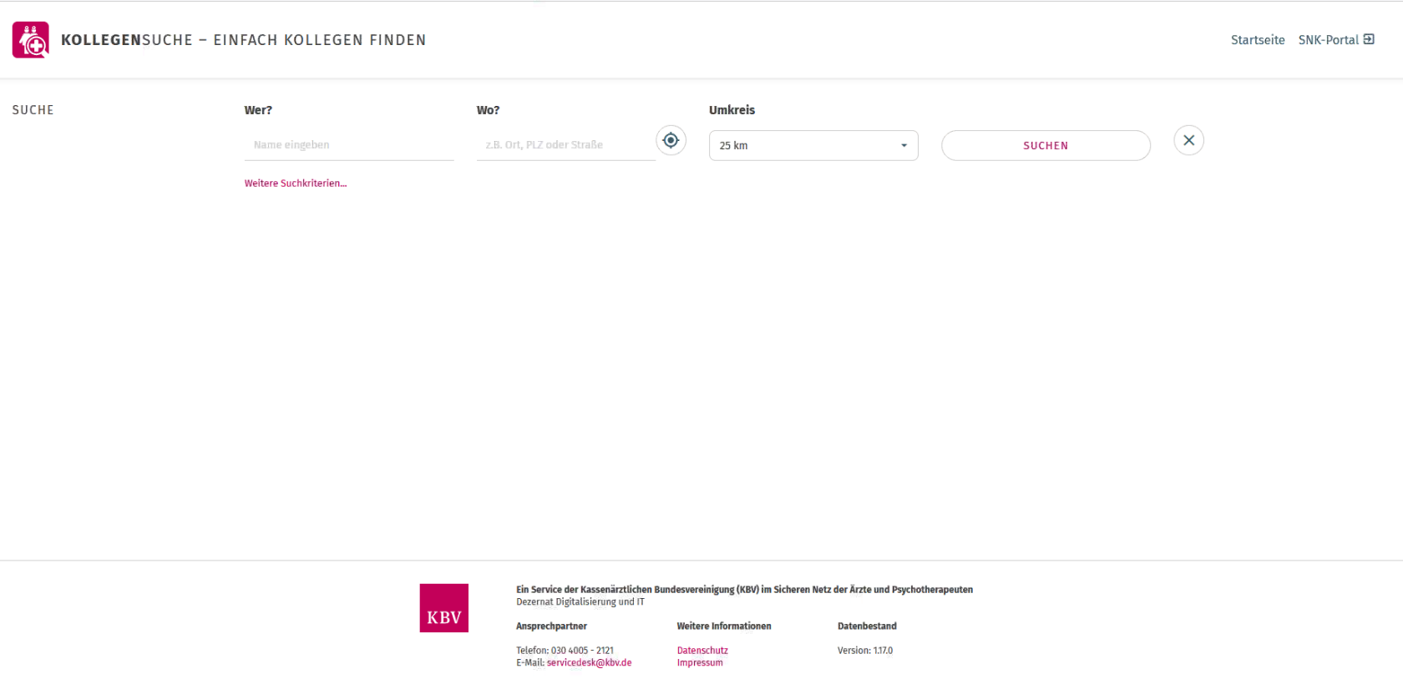Focus the Wer? name input field
1403x689 pixels.
click(348, 145)
